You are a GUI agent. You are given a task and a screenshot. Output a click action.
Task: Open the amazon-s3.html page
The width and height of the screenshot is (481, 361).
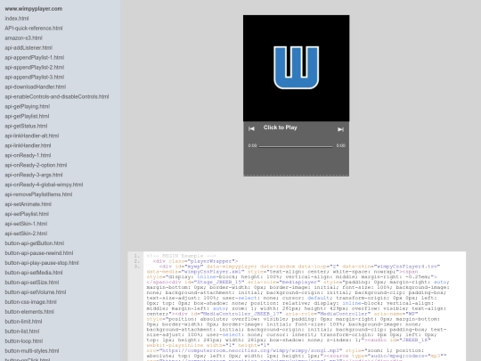24,38
